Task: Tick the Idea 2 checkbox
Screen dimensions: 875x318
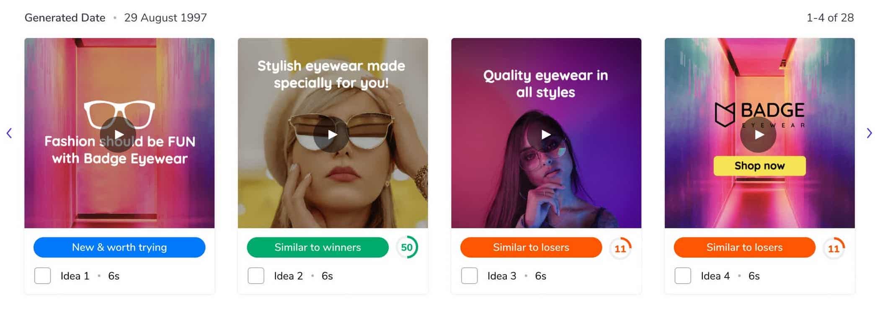Action: click(256, 276)
